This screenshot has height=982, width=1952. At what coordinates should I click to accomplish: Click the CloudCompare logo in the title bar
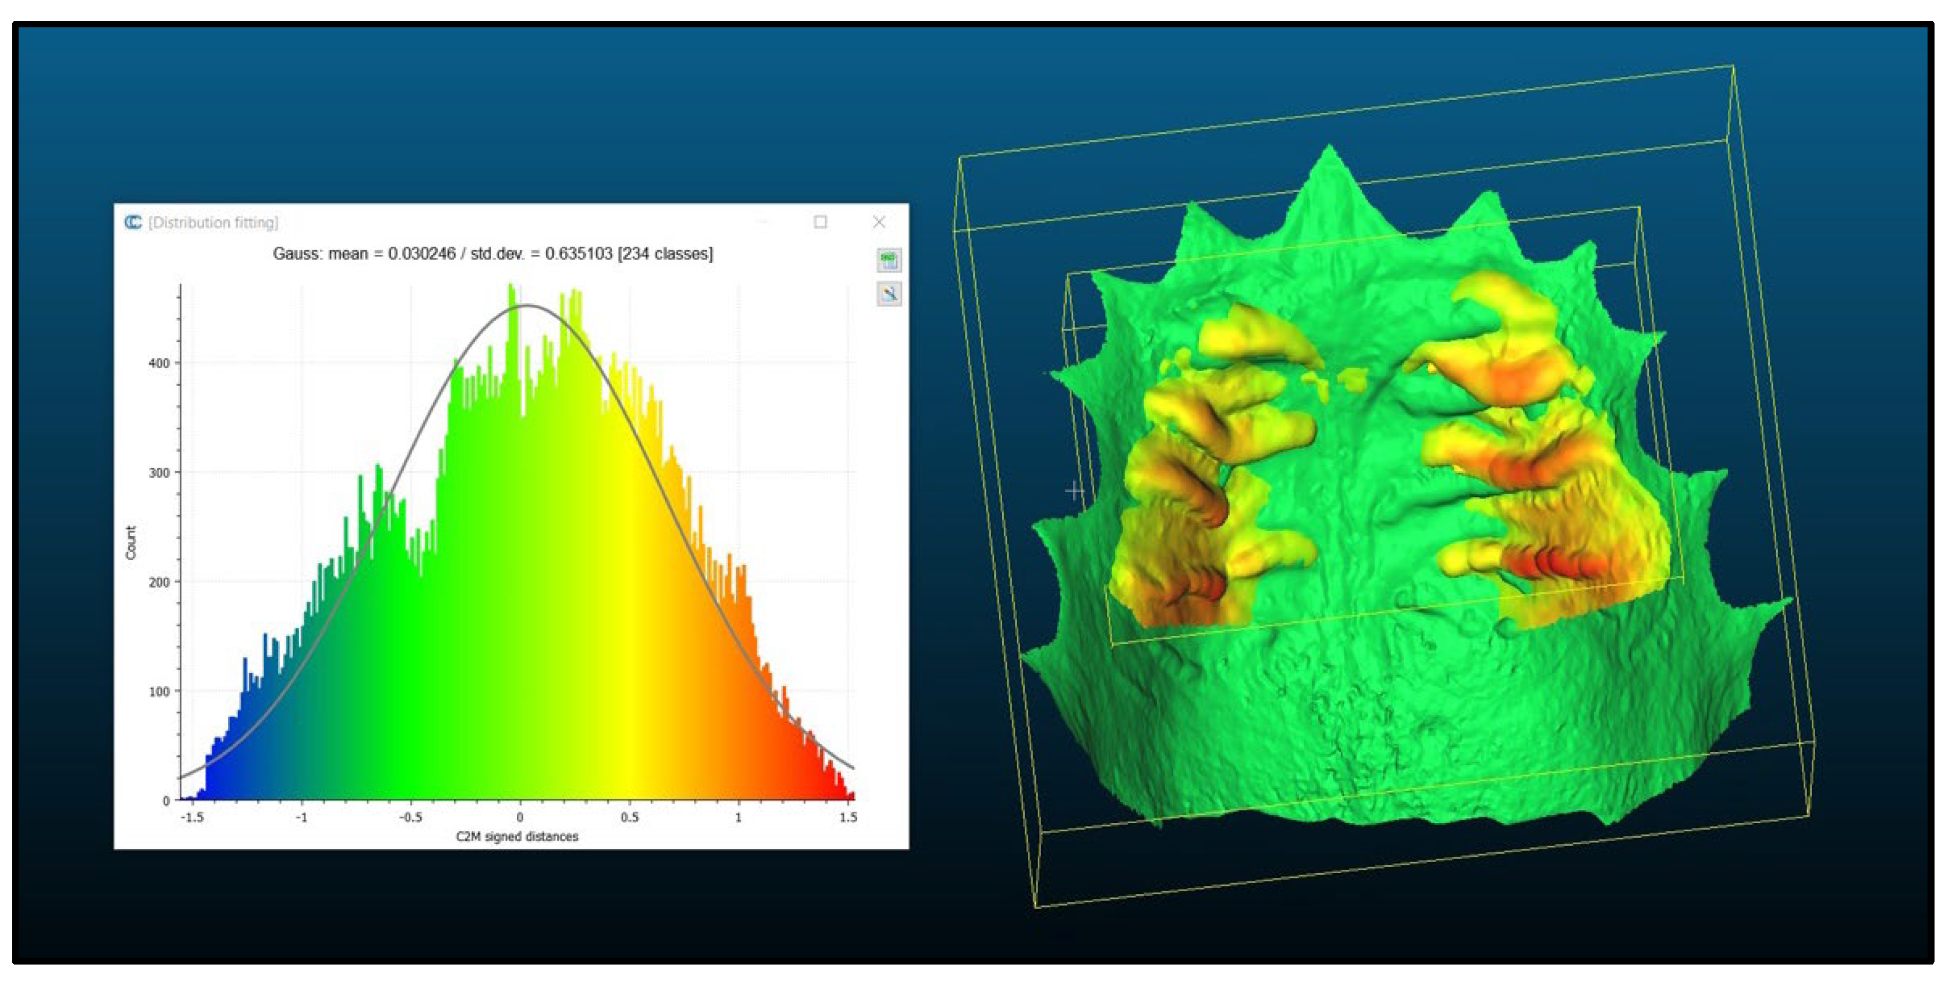133,222
